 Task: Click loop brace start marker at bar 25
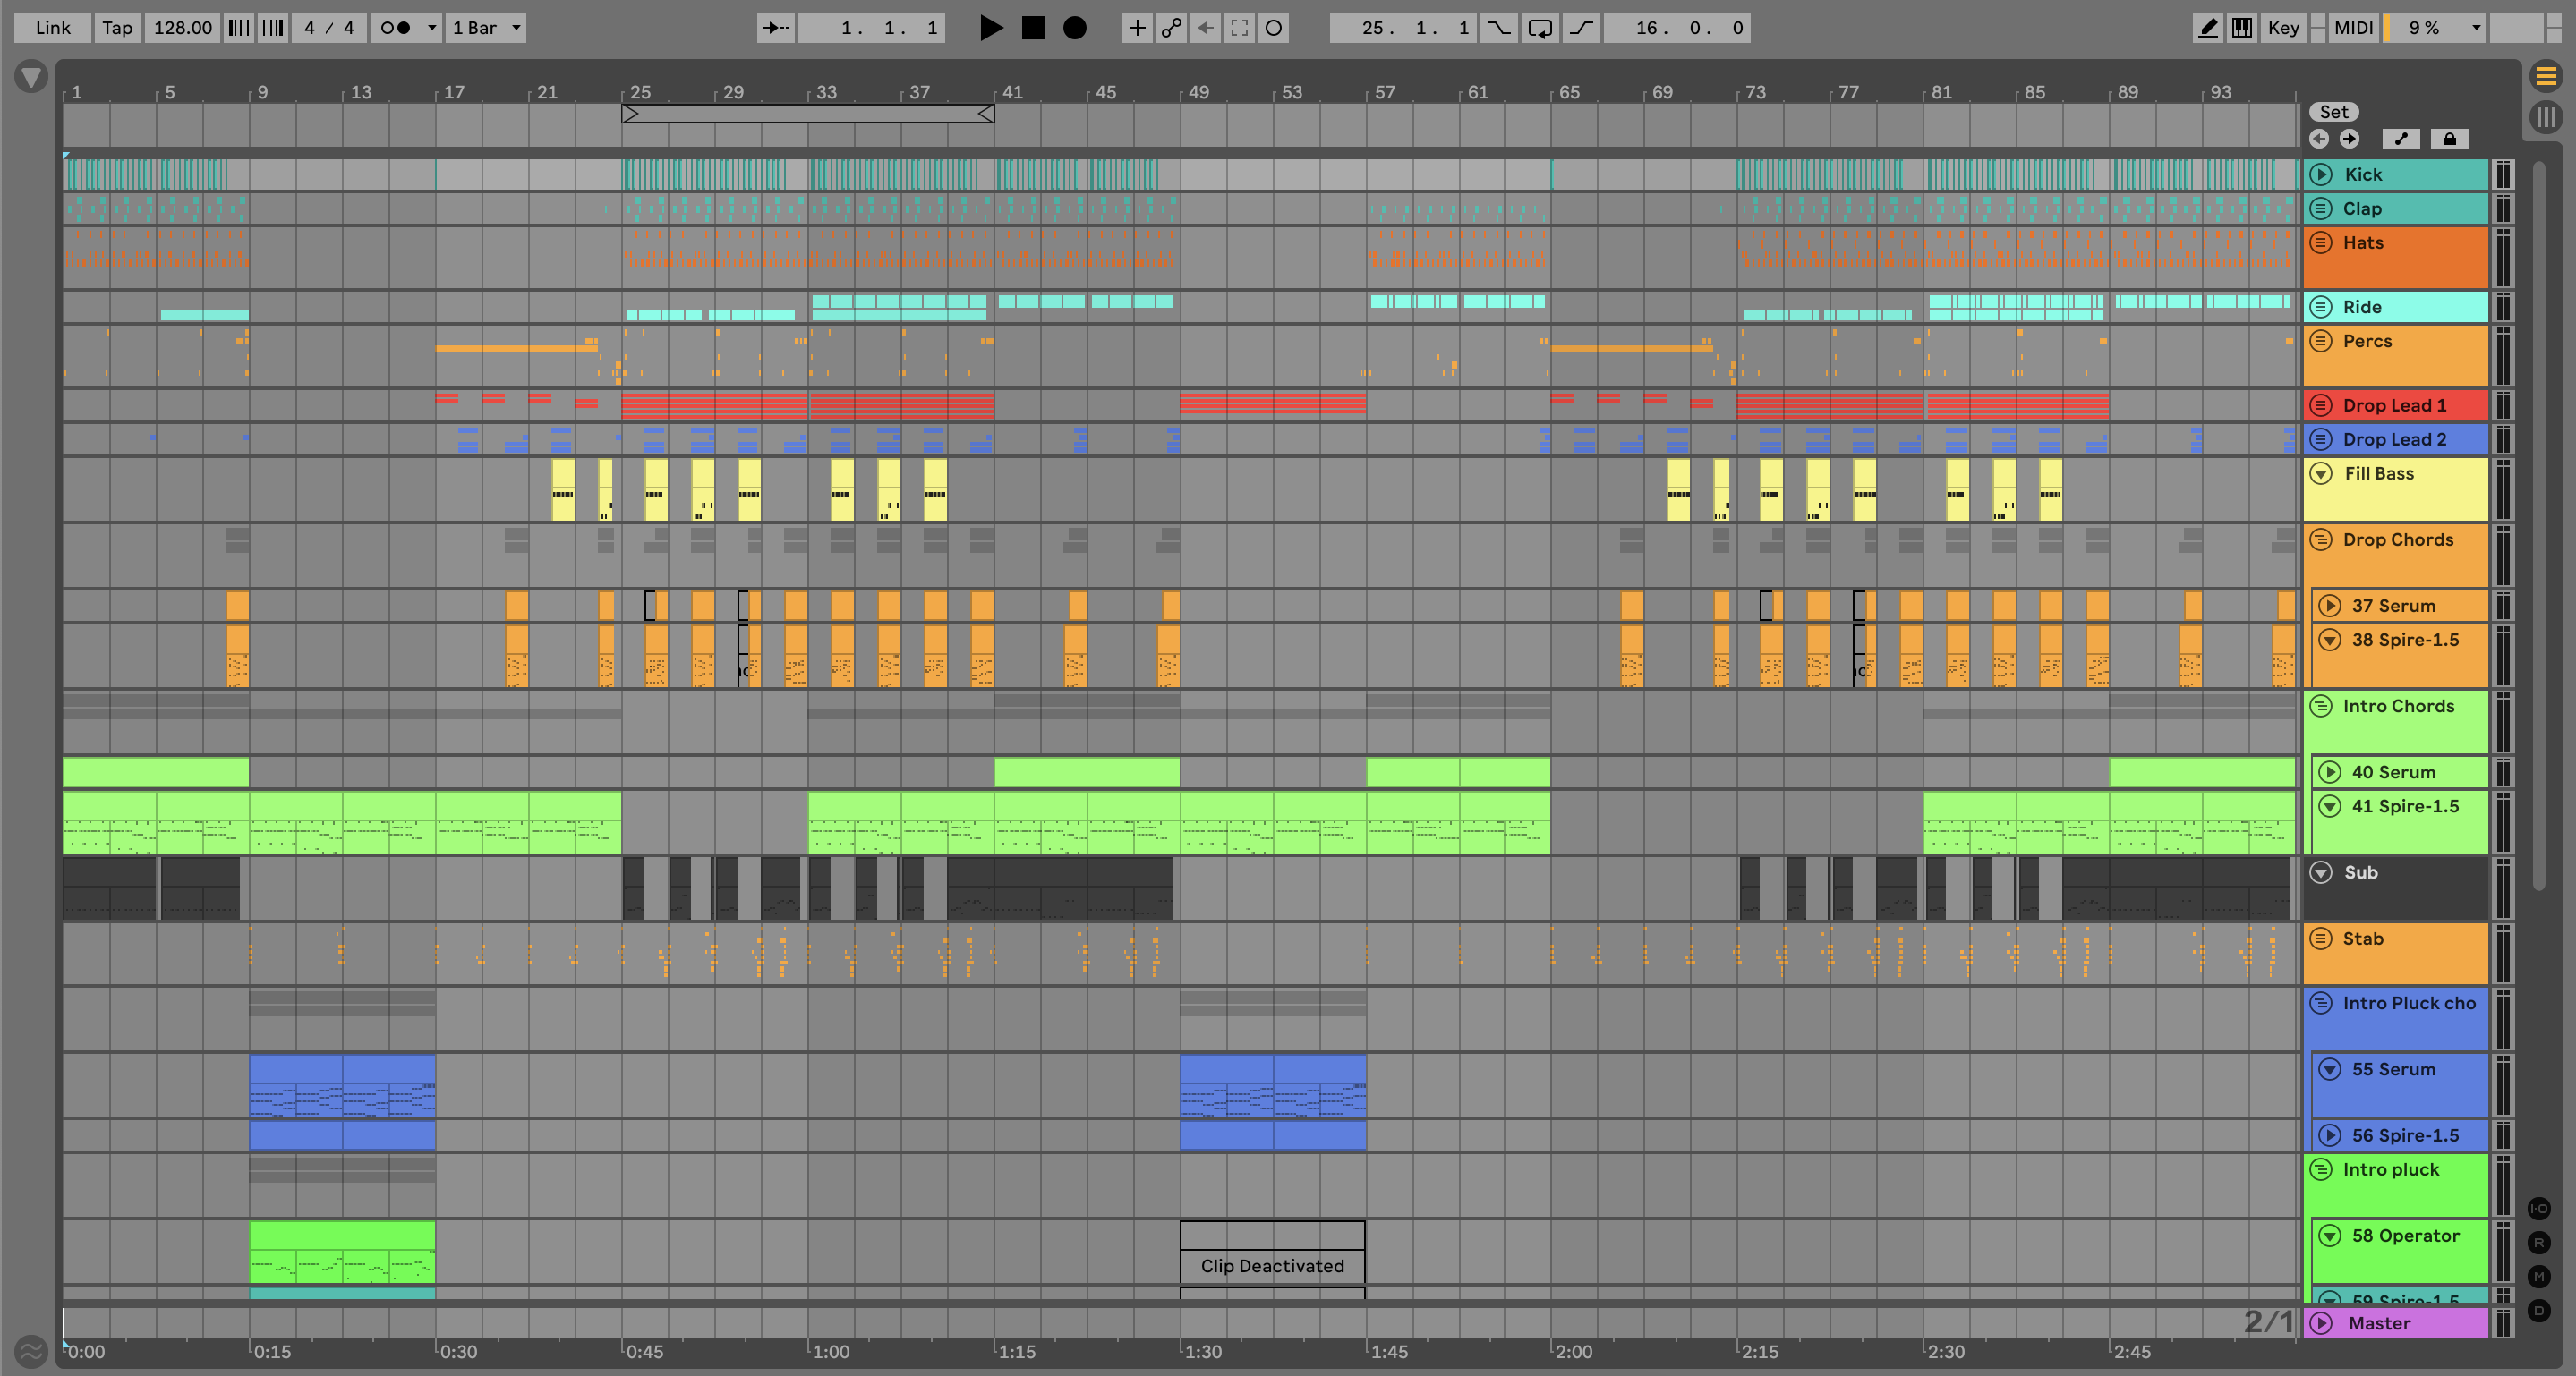coord(630,114)
